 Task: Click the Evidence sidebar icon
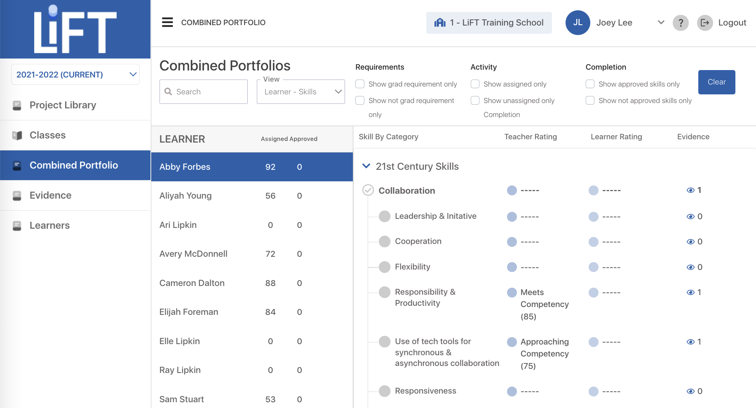click(x=17, y=196)
